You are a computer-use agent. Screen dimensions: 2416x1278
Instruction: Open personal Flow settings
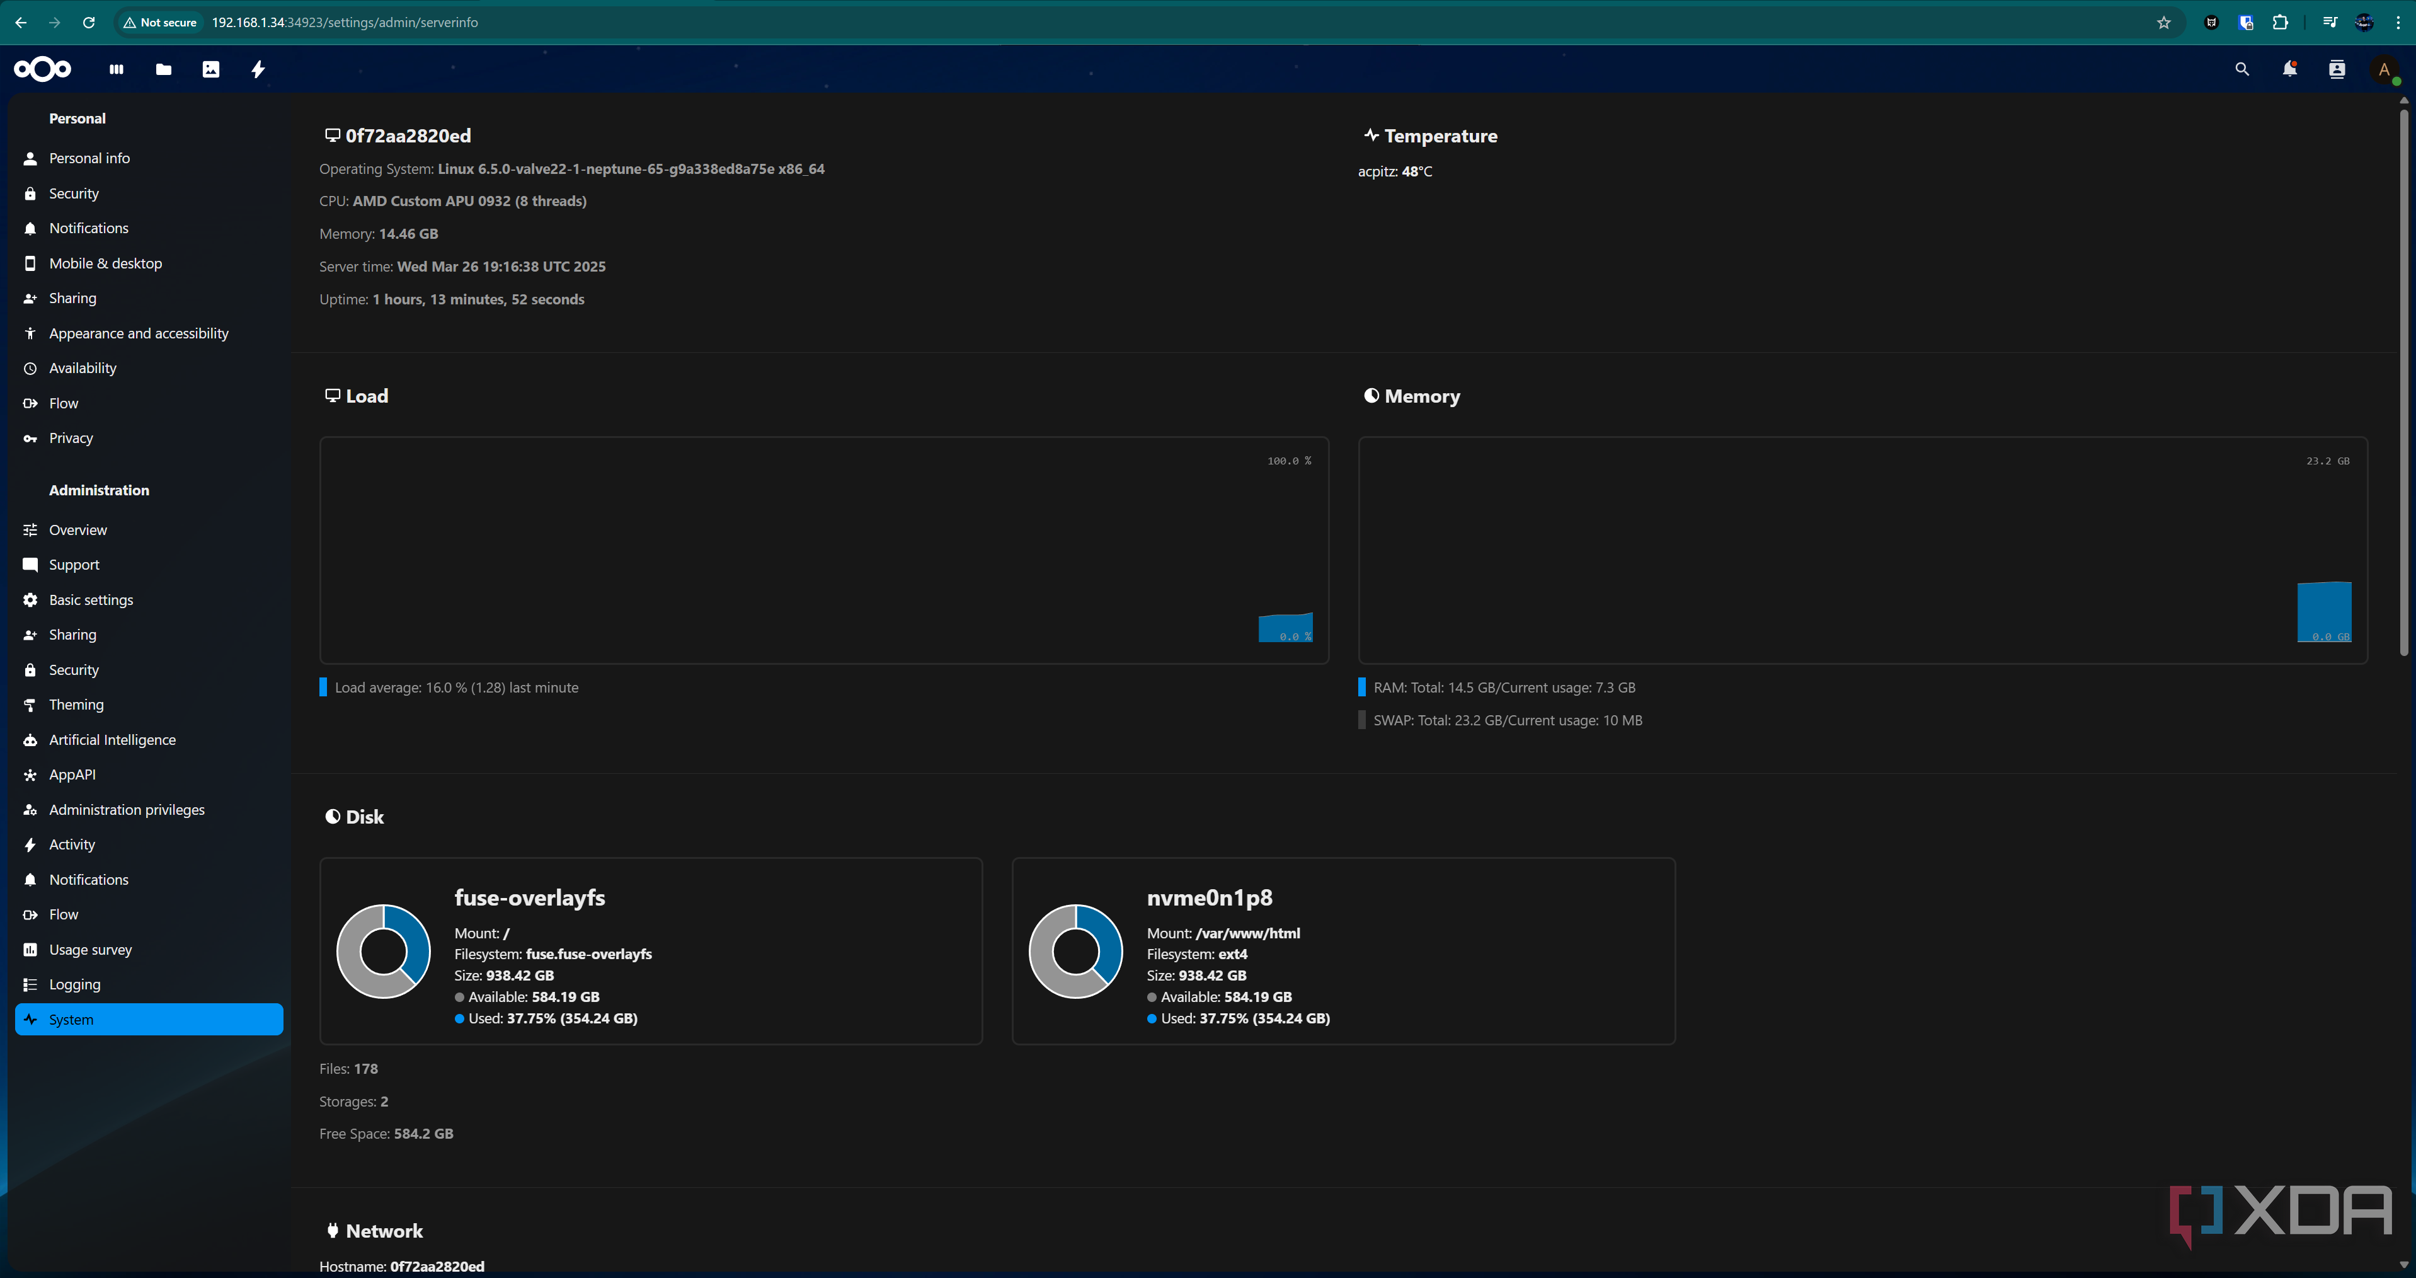click(149, 403)
